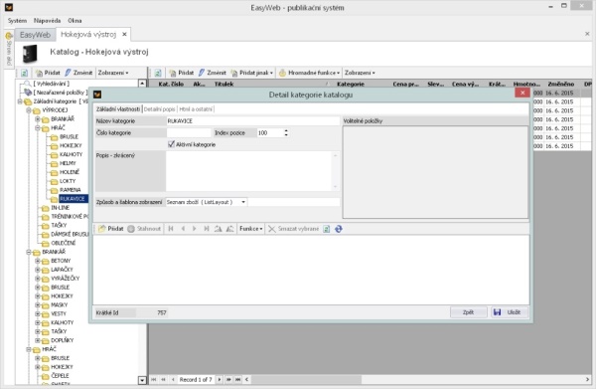Screen dimensions: 596x389
Task: Click the Stáhnout download icon
Action: point(131,229)
